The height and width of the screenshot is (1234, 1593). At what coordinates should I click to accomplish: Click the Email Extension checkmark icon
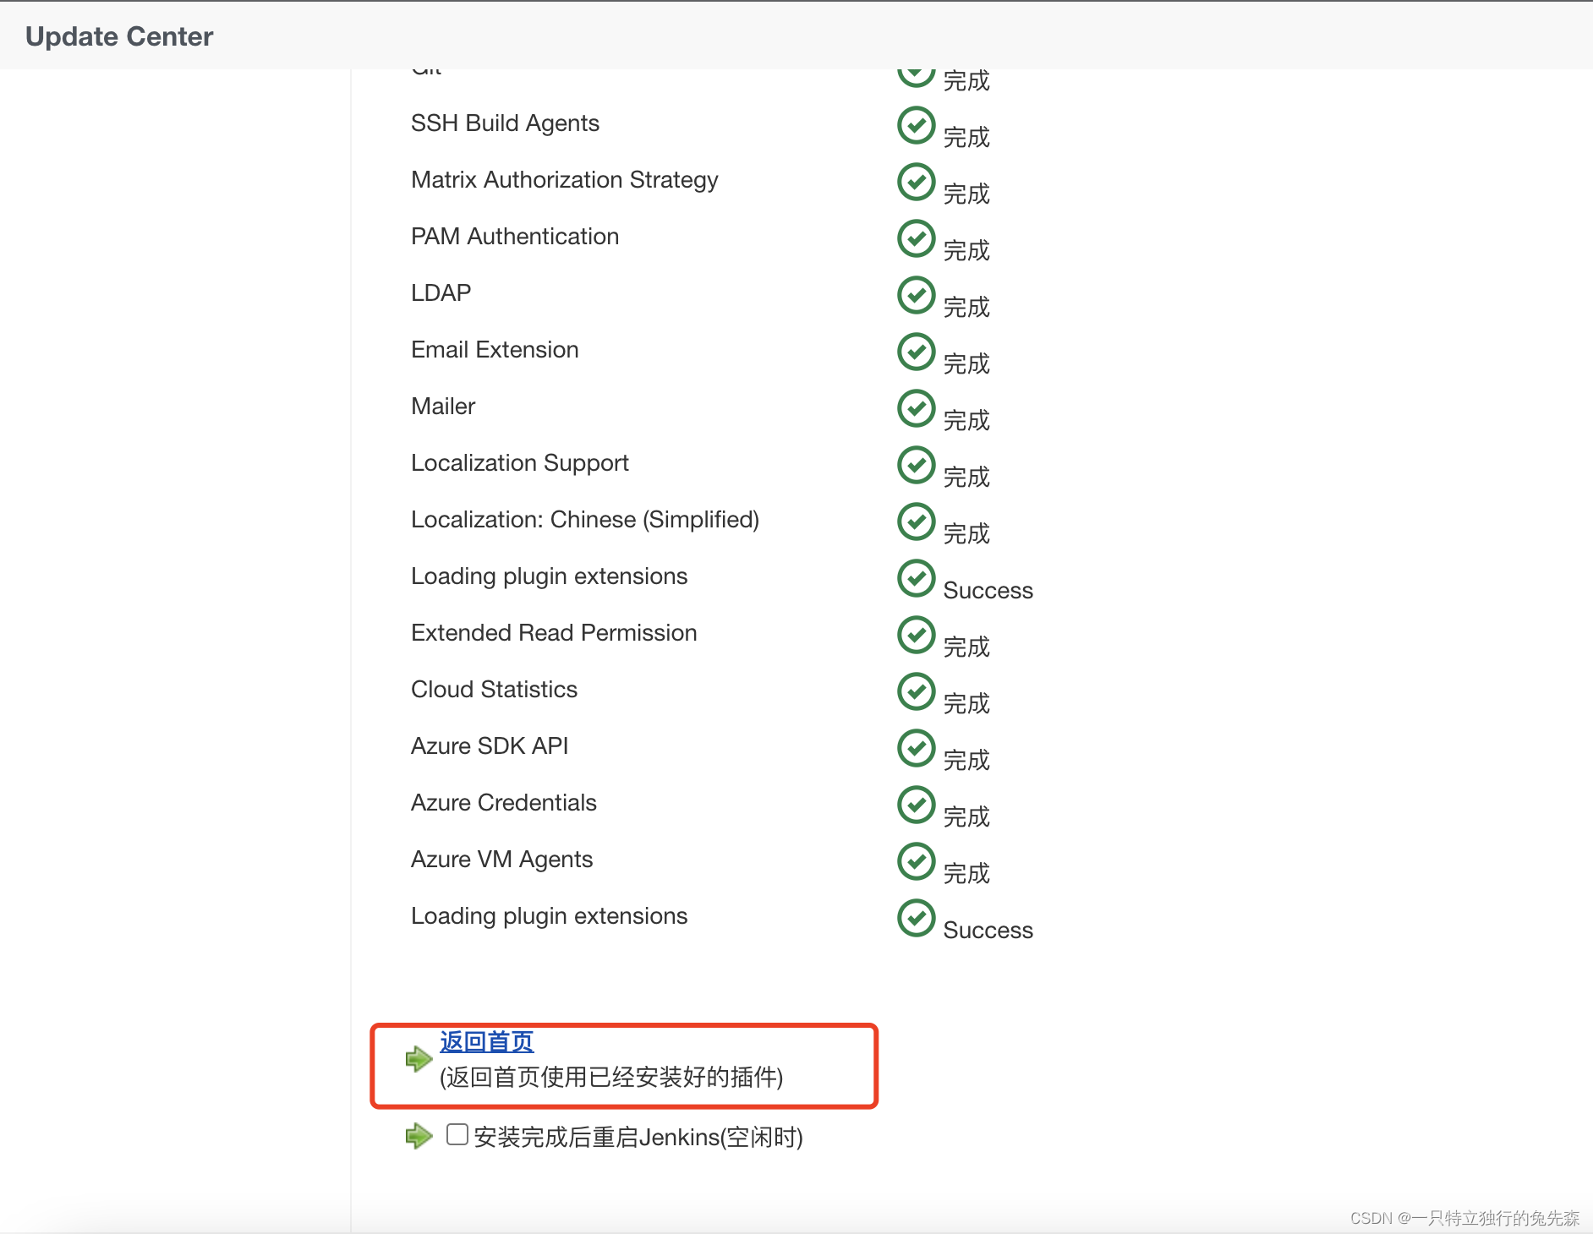click(916, 352)
